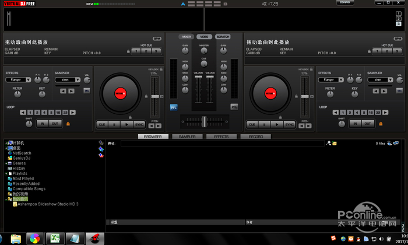Click the folder icon next to search
The height and width of the screenshot is (245, 408).
(x=335, y=143)
